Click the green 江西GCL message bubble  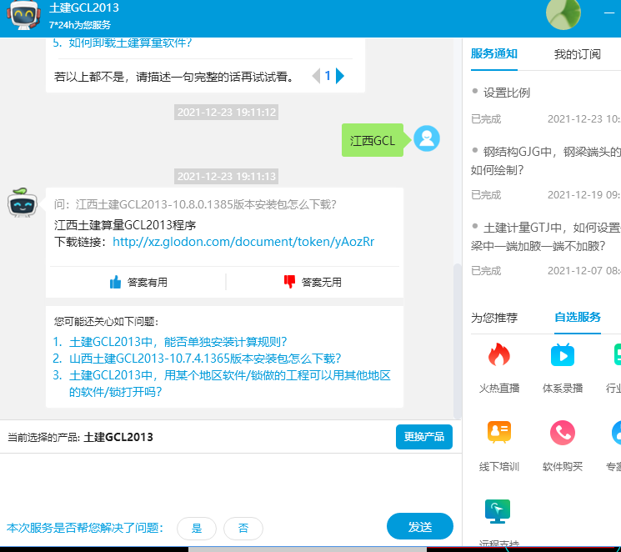click(373, 140)
